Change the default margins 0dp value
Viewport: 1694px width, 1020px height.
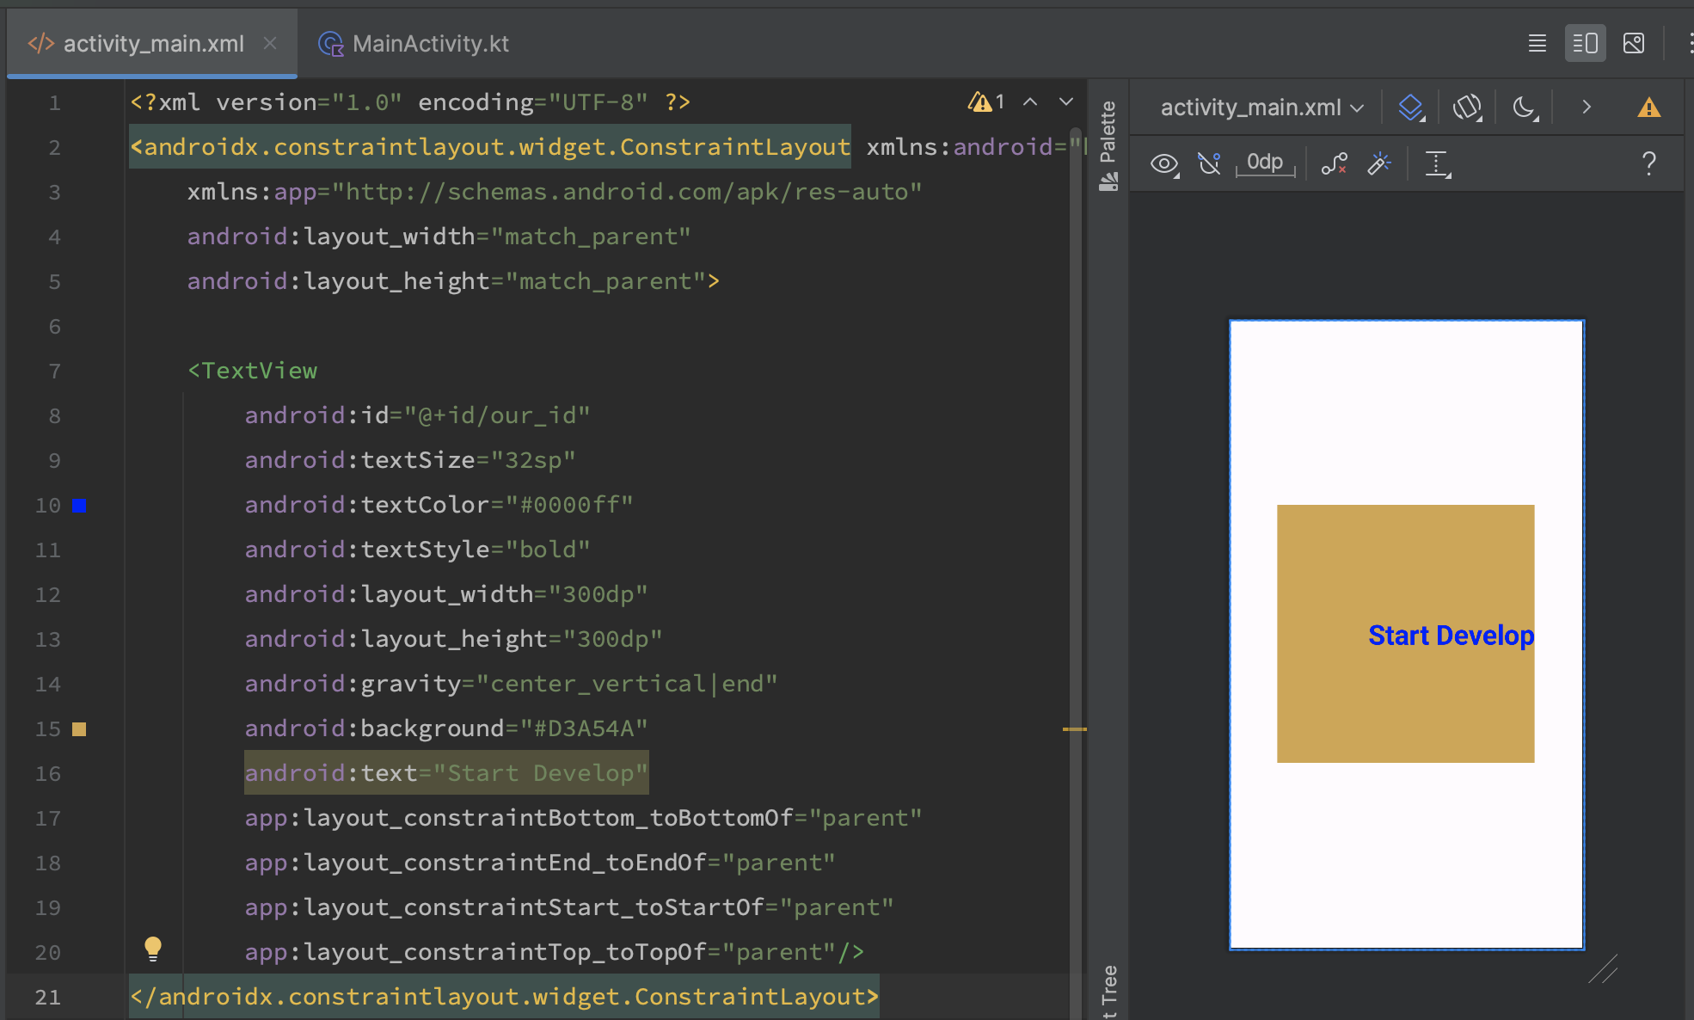pyautogui.click(x=1265, y=163)
